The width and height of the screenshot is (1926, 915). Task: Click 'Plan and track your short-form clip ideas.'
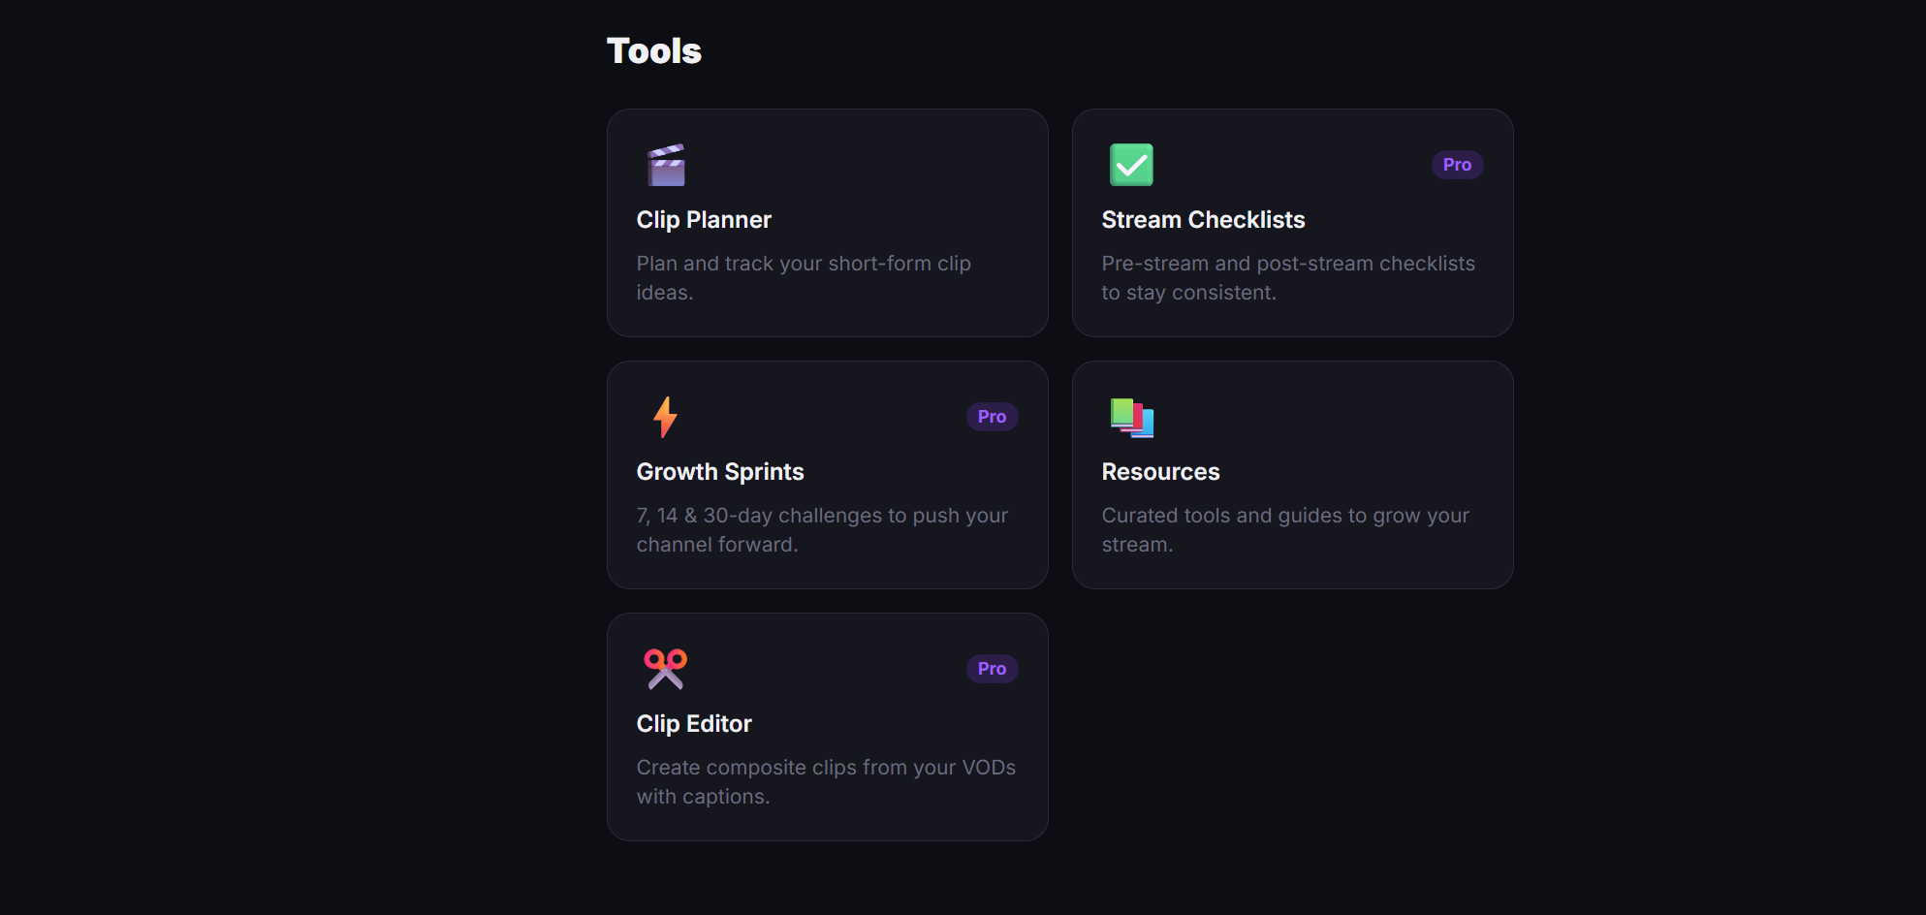point(804,278)
